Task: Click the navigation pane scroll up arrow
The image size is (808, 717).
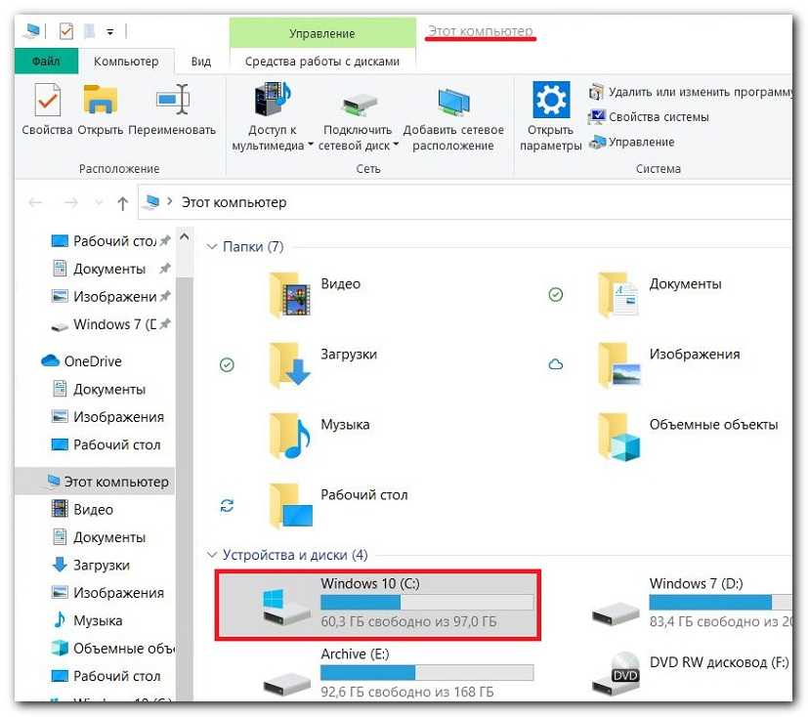Action: 185,236
